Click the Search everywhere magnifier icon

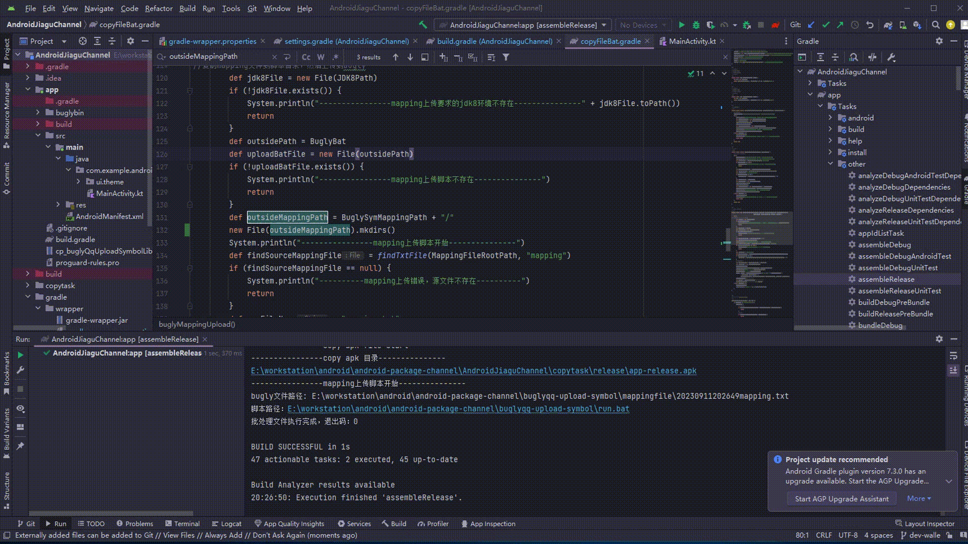coord(935,25)
